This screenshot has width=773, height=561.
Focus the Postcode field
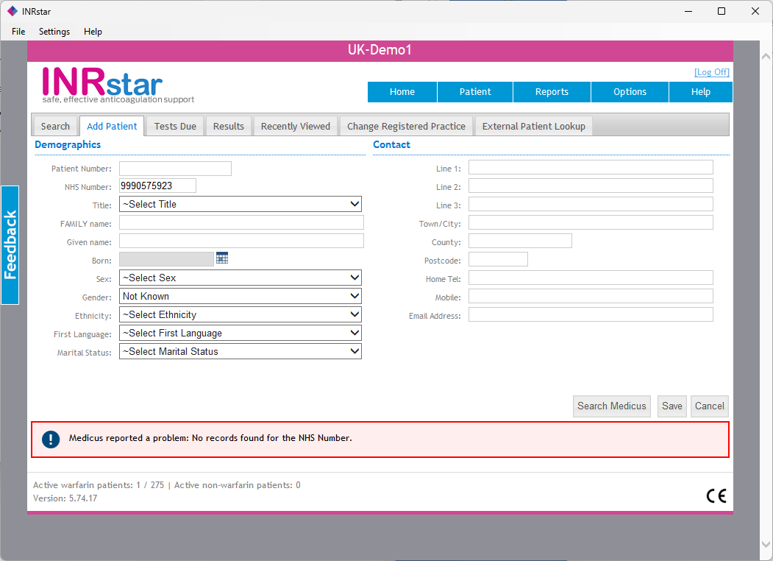pyautogui.click(x=498, y=259)
